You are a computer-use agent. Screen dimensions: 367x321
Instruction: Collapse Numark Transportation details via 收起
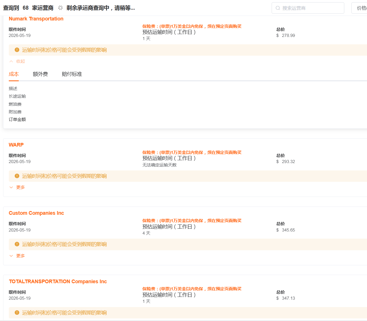[x=17, y=61]
